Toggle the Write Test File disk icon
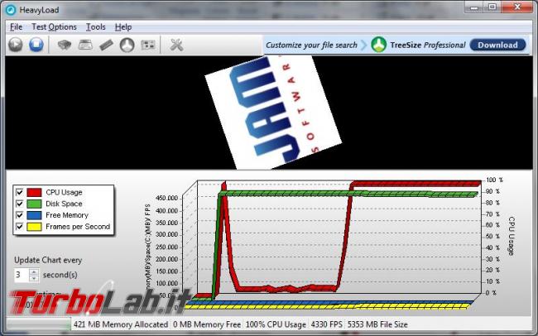 tap(85, 45)
